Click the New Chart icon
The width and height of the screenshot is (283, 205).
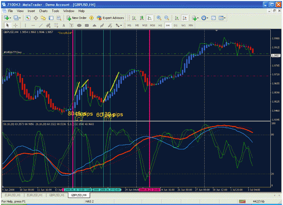tap(6, 18)
